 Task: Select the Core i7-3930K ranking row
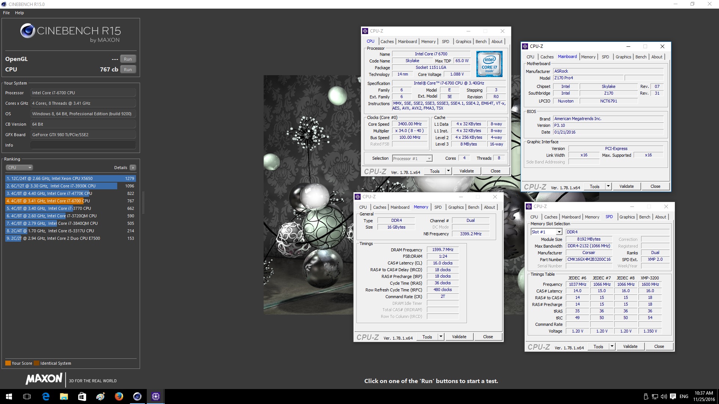(70, 186)
